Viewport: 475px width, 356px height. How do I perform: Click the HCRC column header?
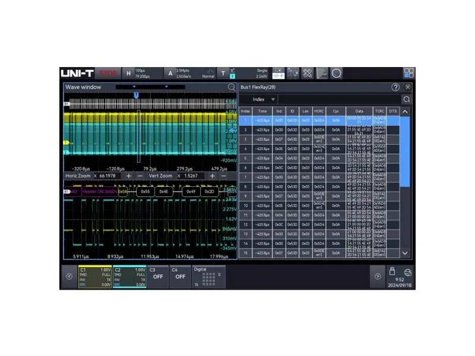[319, 112]
